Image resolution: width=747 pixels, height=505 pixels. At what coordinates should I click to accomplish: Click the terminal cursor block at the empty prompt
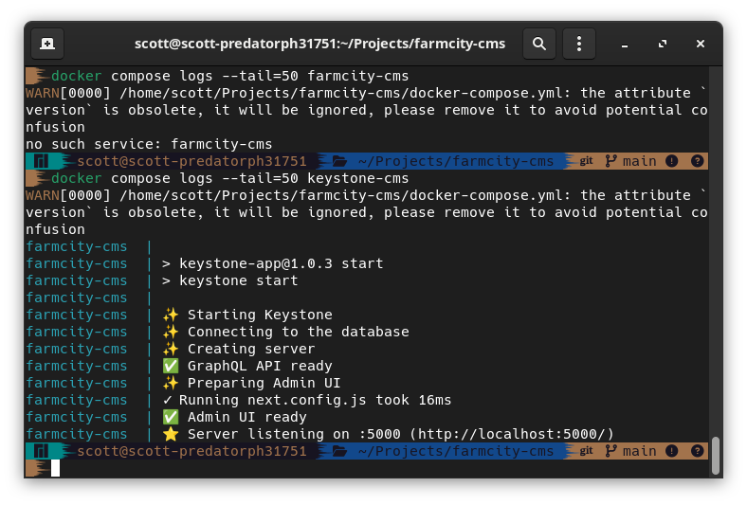tap(55, 468)
